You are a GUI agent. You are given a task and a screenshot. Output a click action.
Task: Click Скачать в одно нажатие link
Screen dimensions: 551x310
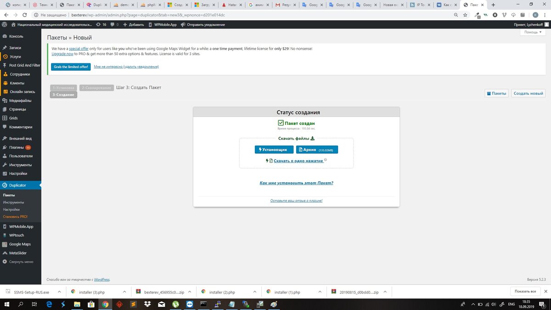coord(298,161)
